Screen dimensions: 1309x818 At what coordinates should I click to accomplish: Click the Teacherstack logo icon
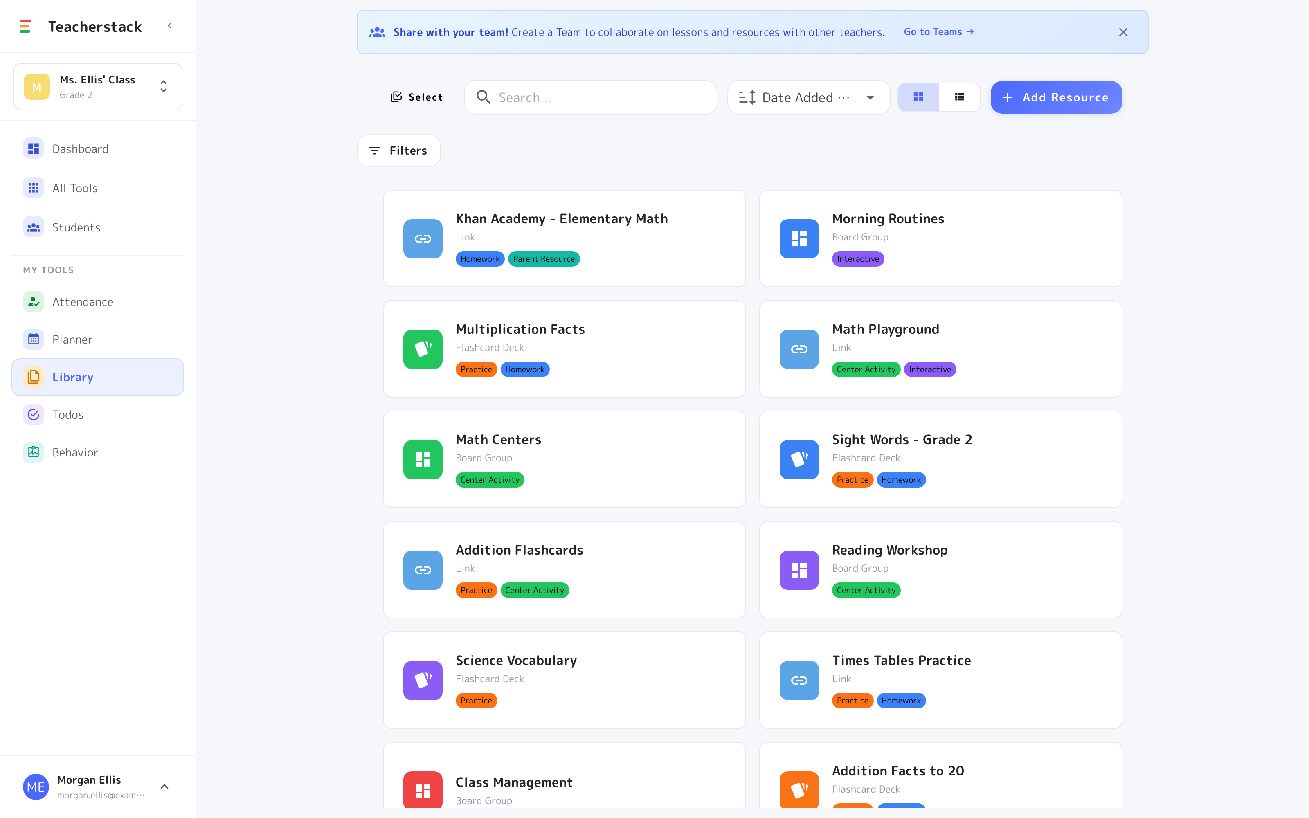pos(25,26)
